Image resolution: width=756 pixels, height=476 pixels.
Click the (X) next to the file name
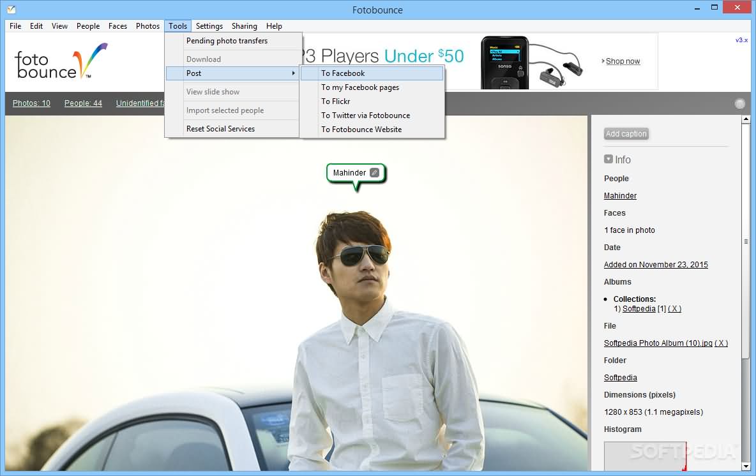click(722, 343)
